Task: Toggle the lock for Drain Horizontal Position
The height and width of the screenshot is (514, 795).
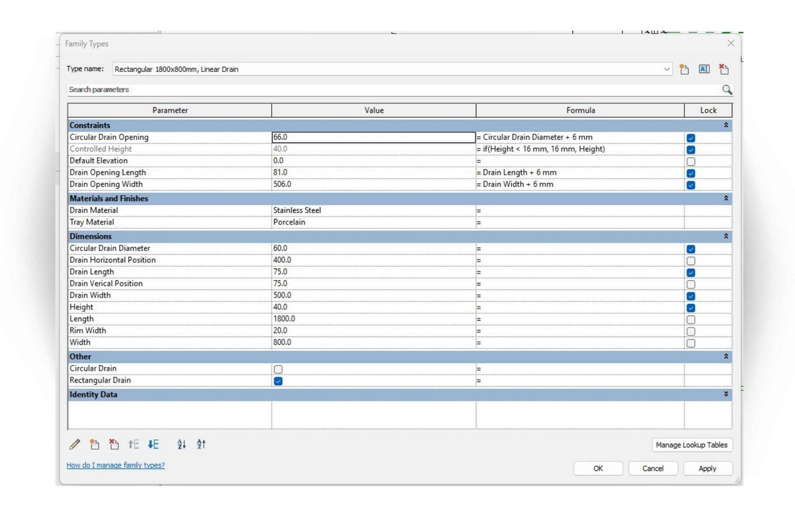Action: click(691, 261)
